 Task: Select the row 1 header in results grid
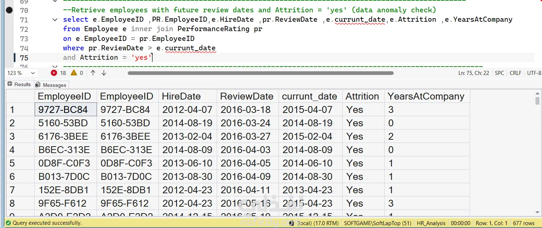pyautogui.click(x=20, y=110)
